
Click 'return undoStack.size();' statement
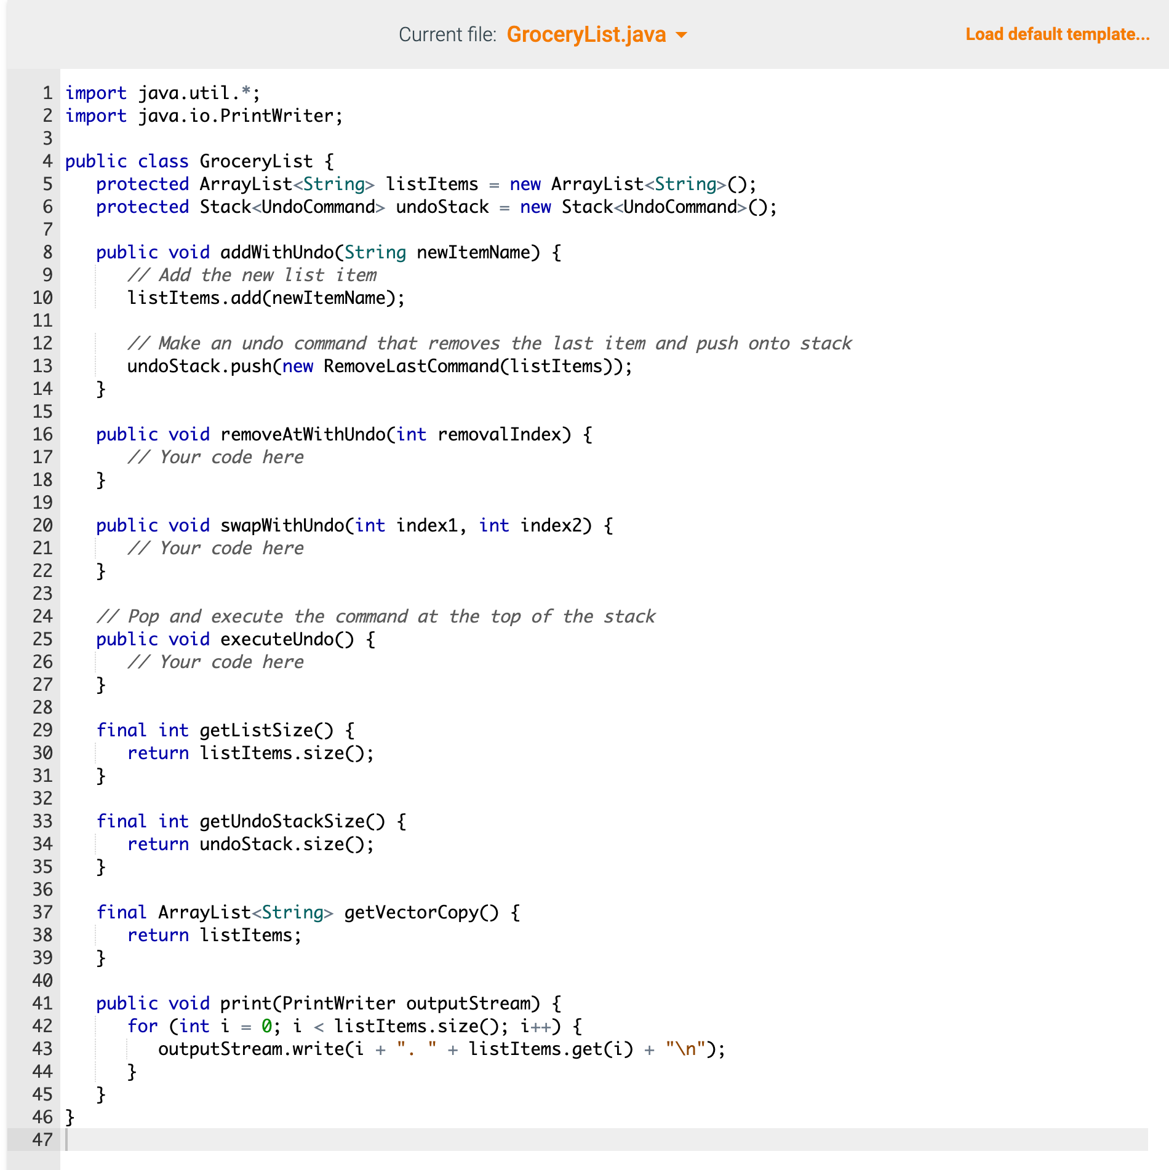[250, 844]
